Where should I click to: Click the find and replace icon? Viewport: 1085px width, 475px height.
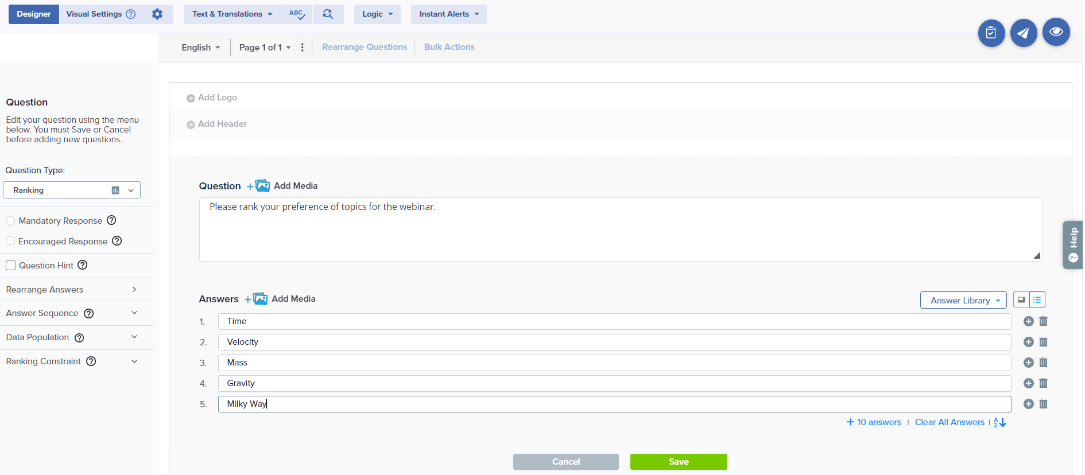(328, 14)
